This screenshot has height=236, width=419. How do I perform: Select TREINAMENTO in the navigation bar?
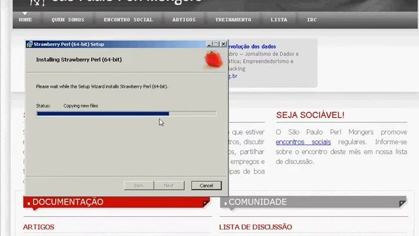click(233, 20)
